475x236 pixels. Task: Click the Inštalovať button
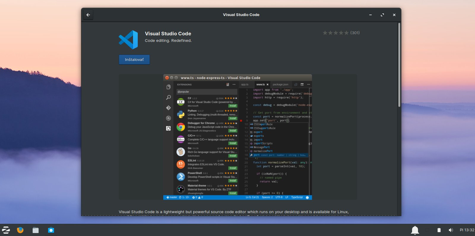coord(134,60)
